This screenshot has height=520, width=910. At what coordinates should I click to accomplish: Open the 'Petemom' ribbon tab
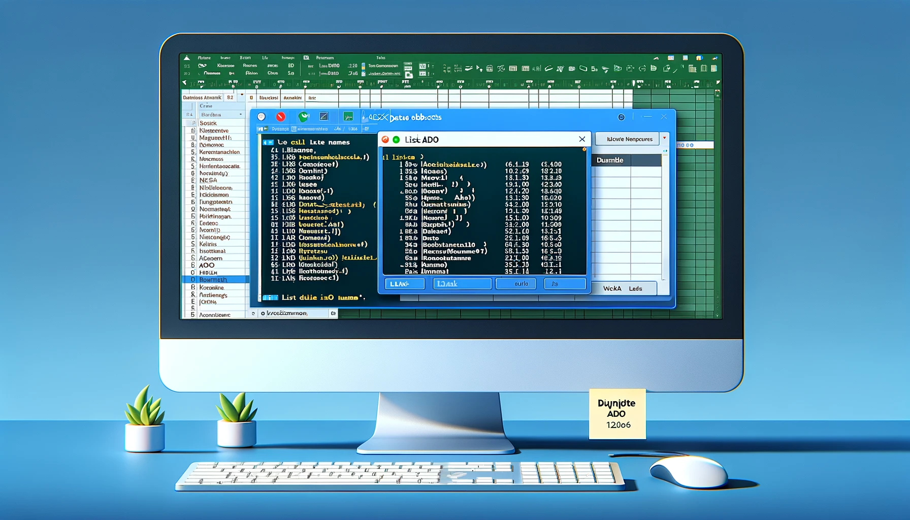(325, 58)
